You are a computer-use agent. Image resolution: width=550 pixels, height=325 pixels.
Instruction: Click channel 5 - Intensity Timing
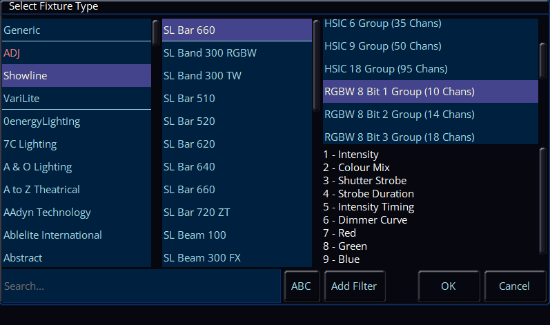369,207
